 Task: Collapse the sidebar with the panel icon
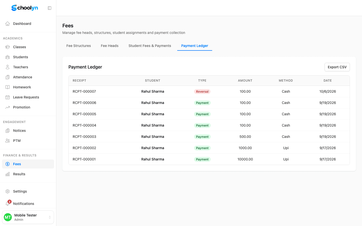(50, 8)
